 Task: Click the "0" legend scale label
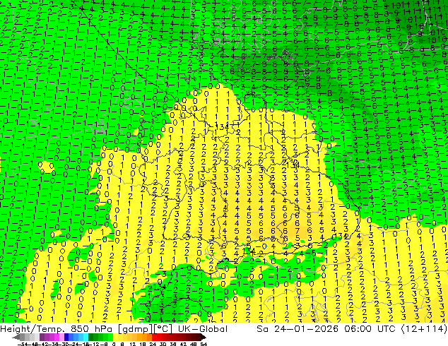click(x=114, y=345)
